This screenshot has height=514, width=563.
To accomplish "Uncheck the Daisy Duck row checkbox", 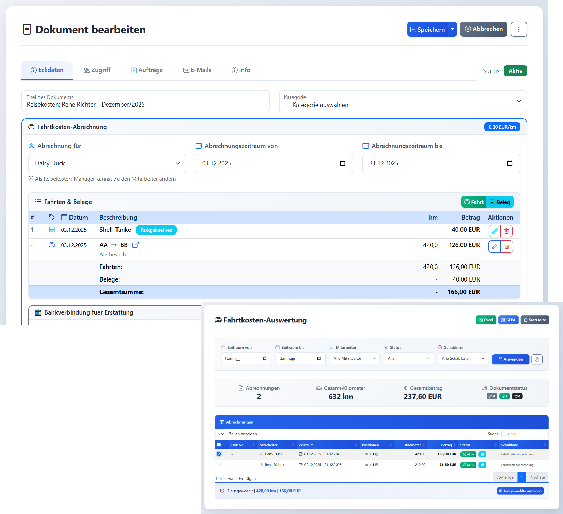I will tap(219, 454).
